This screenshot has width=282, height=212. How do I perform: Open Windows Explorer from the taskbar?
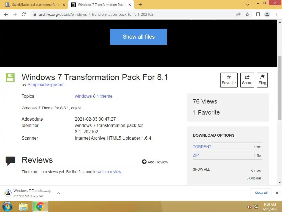(x=23, y=207)
